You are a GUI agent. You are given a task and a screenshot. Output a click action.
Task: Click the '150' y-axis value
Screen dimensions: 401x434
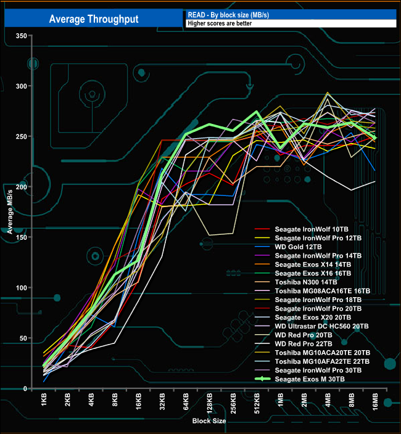(22, 237)
